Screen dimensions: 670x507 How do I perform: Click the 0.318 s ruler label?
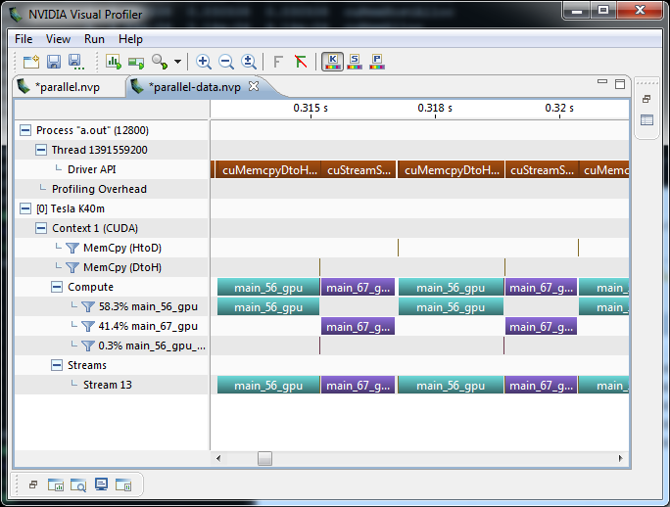435,108
